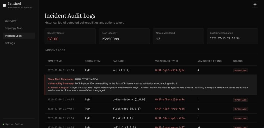The image size is (264, 128).
Task: Open Settings from the sidebar
Action: (10, 43)
